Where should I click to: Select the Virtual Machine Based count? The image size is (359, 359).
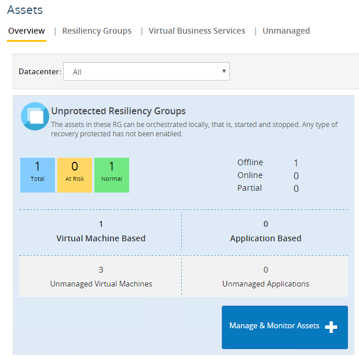101,224
